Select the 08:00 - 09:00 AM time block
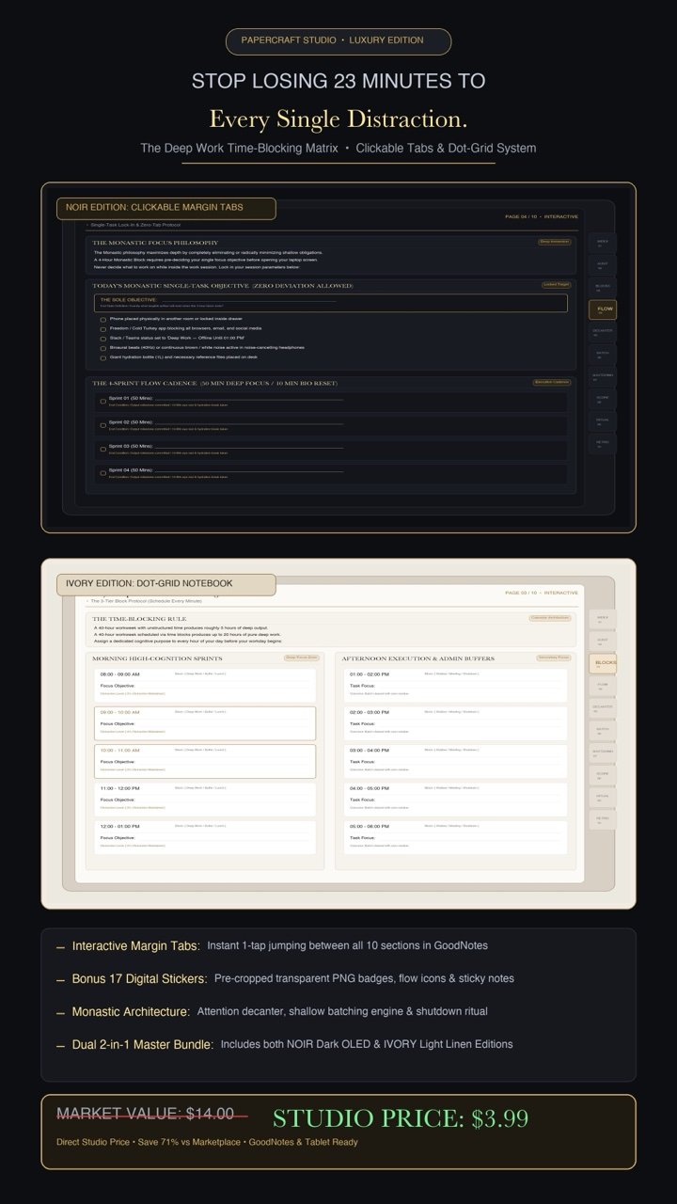677x1204 pixels. click(x=205, y=684)
